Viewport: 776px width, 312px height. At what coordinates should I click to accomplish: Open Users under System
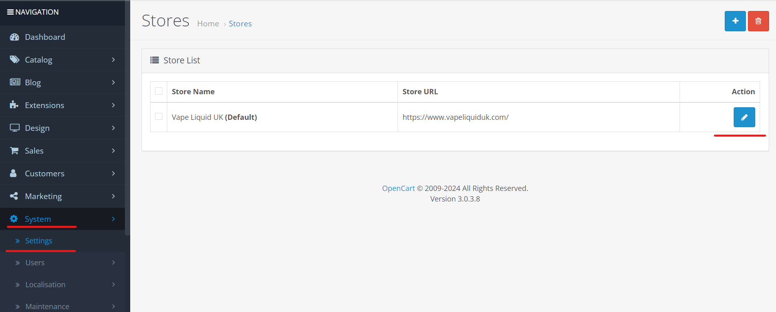[62, 263]
